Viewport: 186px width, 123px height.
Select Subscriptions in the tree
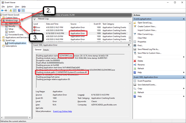(x=11, y=46)
